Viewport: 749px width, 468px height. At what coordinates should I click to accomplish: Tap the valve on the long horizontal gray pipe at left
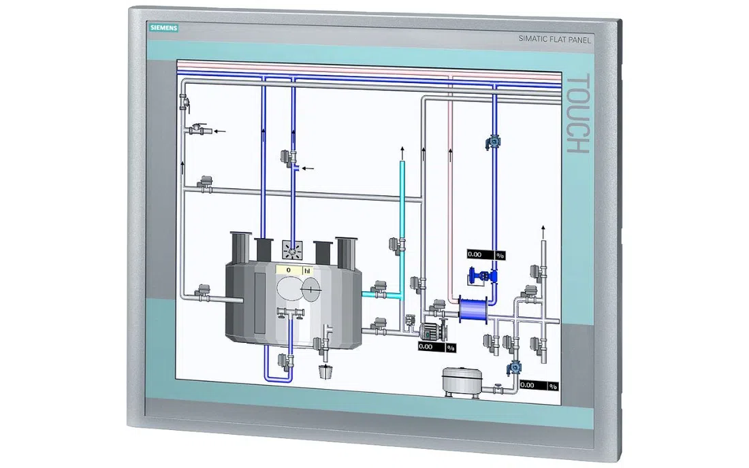pyautogui.click(x=206, y=184)
